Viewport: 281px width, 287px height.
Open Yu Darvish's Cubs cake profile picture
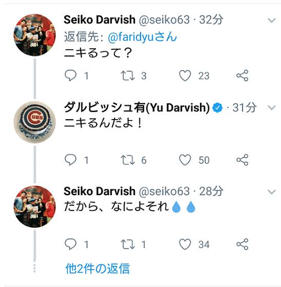click(34, 122)
